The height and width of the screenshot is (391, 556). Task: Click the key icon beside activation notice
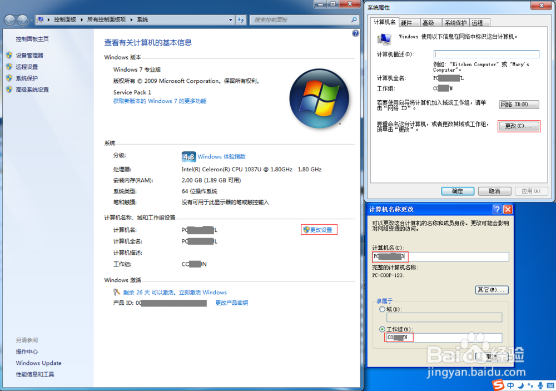click(117, 292)
